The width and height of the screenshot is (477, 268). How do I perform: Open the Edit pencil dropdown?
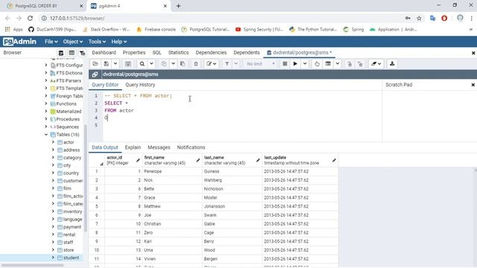(x=211, y=64)
